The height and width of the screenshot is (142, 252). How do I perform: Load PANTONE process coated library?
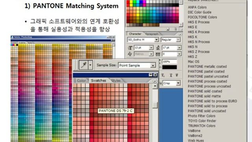[x=208, y=81]
